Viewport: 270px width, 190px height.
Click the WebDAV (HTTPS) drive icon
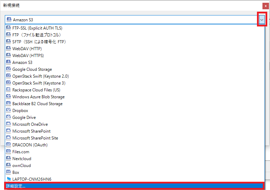click(x=8, y=55)
